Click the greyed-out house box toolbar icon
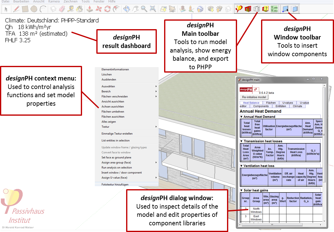The width and height of the screenshot is (334, 232). (228, 9)
